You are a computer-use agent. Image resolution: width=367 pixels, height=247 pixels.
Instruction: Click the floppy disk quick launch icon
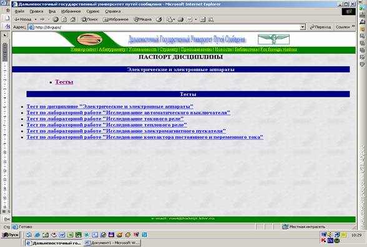point(111,235)
